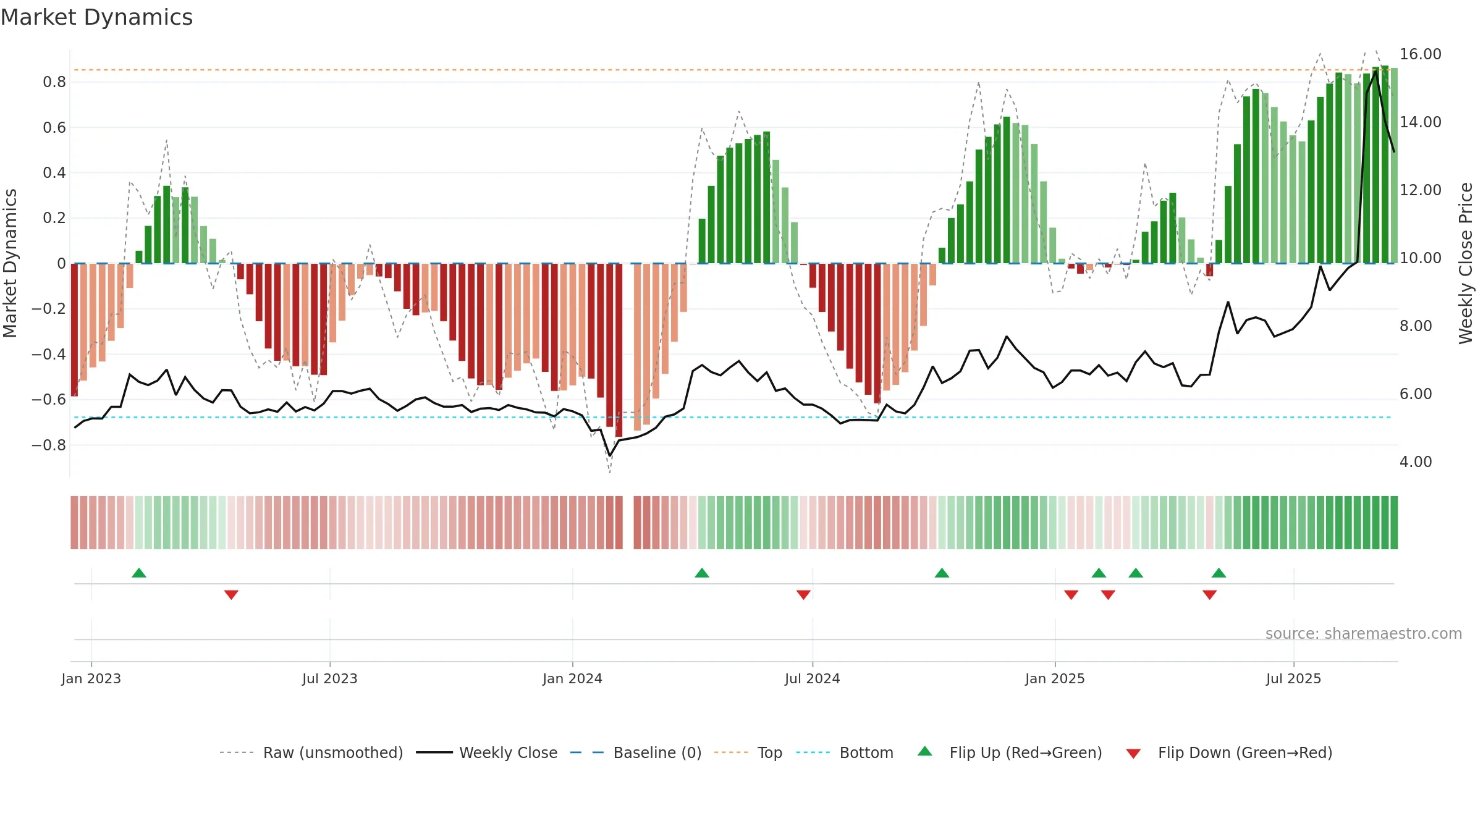Click the 0.8 left axis label
This screenshot has width=1483, height=834.
(x=54, y=82)
